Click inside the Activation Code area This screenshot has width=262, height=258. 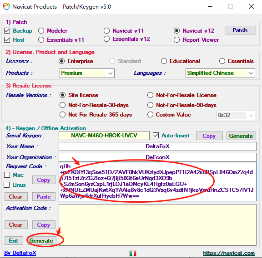point(157,225)
